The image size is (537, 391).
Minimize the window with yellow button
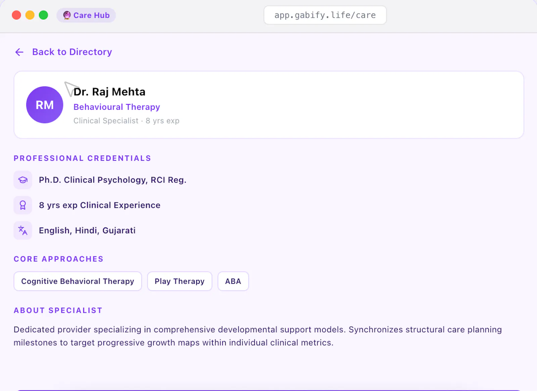[30, 15]
